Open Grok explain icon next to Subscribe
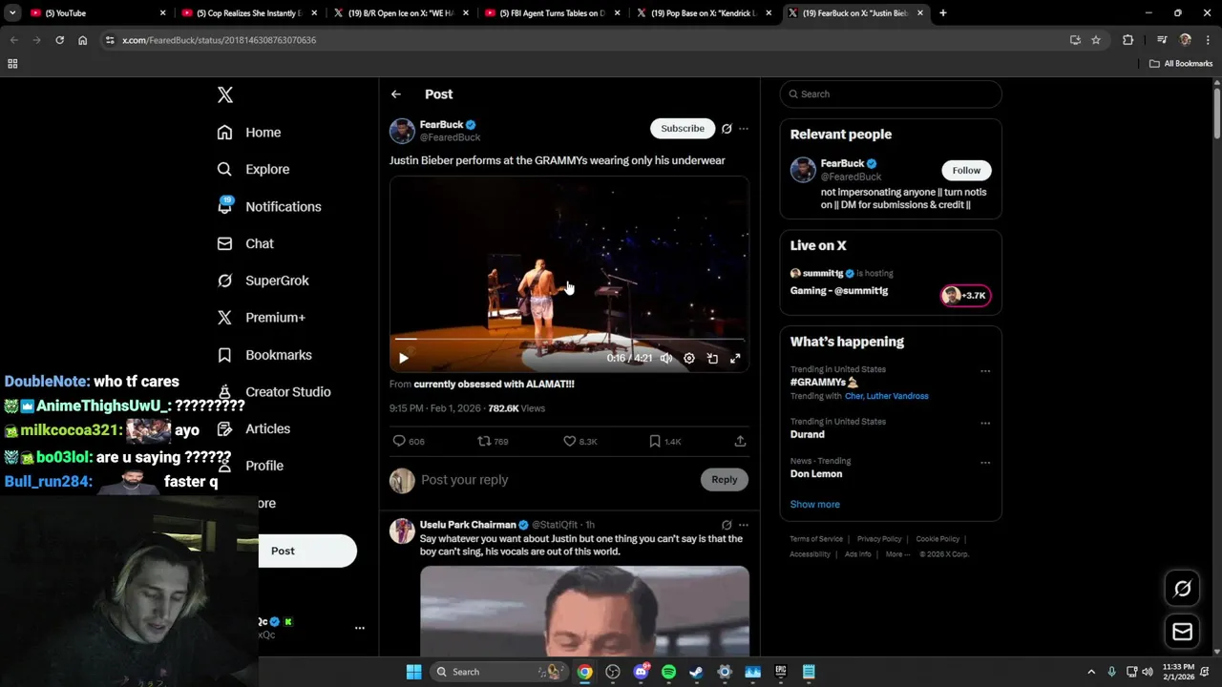The height and width of the screenshot is (687, 1222). (727, 128)
